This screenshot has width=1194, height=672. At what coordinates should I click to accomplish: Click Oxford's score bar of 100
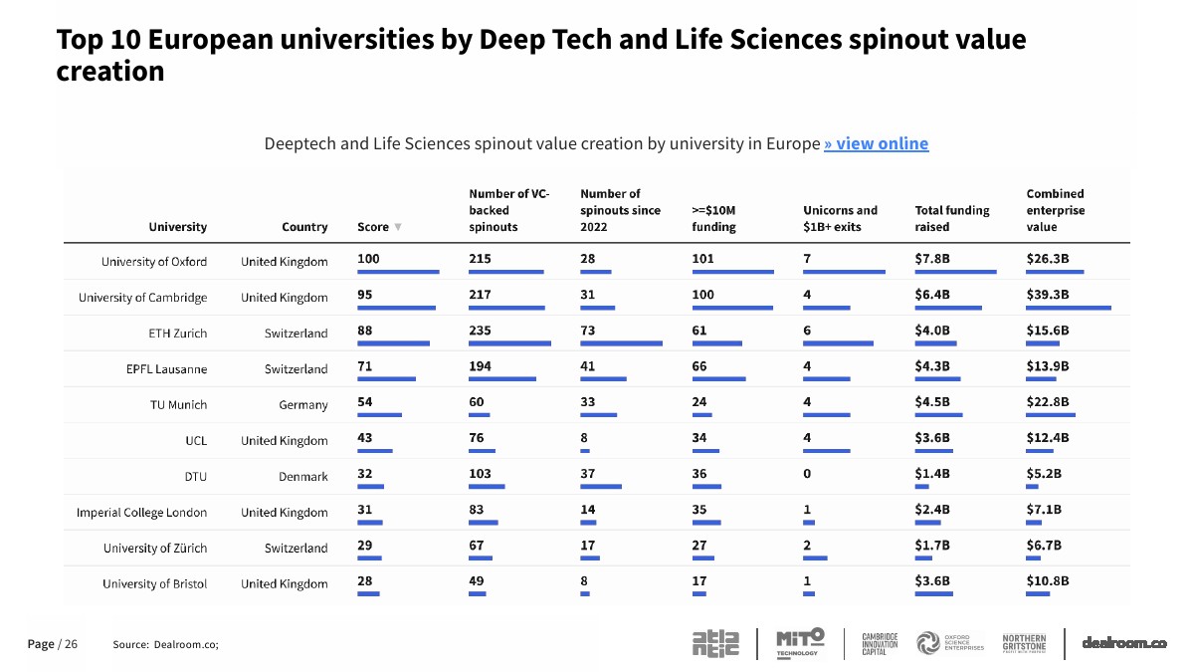398,272
